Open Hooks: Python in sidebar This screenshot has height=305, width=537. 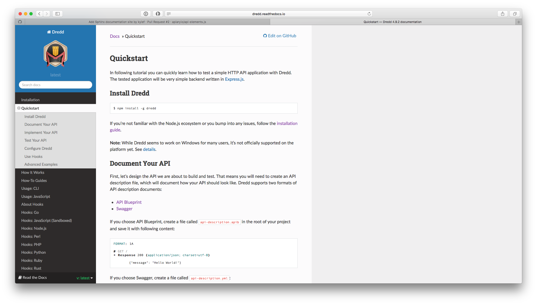point(33,252)
